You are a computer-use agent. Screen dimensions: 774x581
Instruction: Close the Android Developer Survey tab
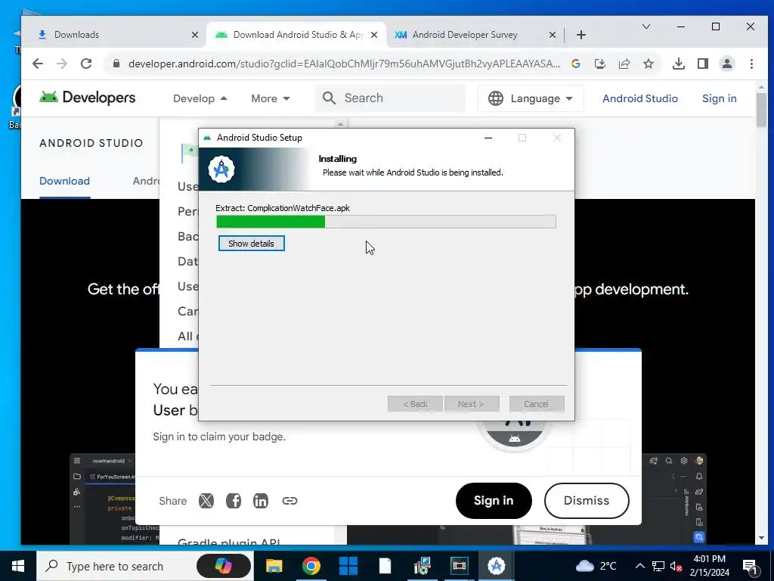(553, 35)
